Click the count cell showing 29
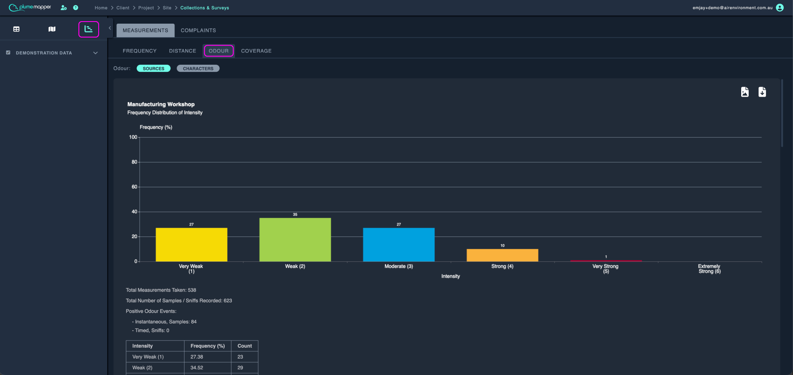This screenshot has width=793, height=375. click(245, 368)
